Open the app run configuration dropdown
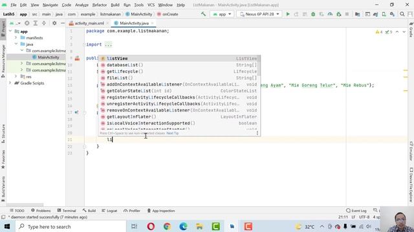The width and height of the screenshot is (414, 232). click(222, 14)
